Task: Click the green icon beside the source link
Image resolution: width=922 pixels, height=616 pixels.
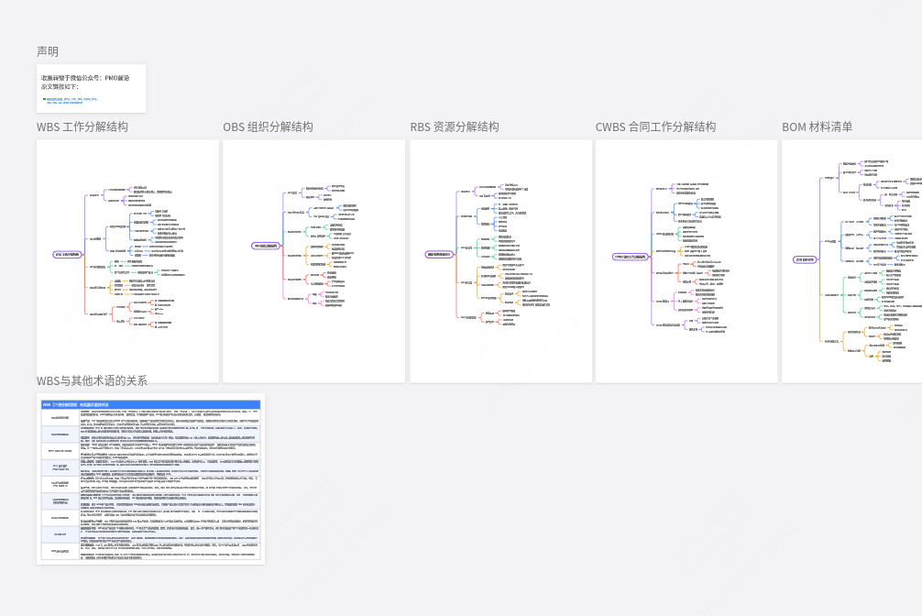Action: tap(43, 98)
